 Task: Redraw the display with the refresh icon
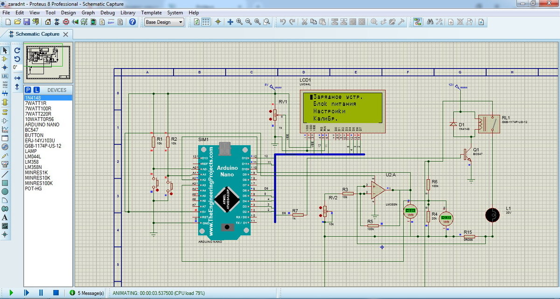point(196,22)
